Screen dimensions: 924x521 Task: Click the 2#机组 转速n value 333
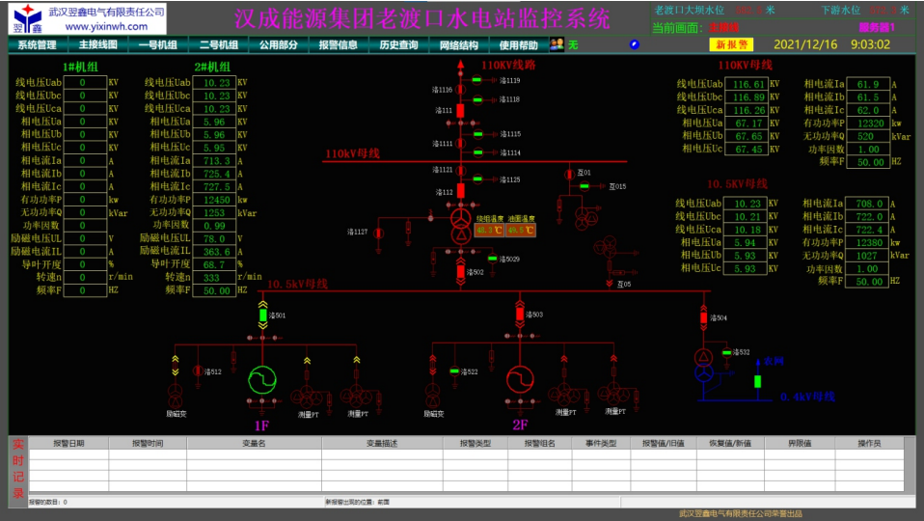pyautogui.click(x=214, y=278)
